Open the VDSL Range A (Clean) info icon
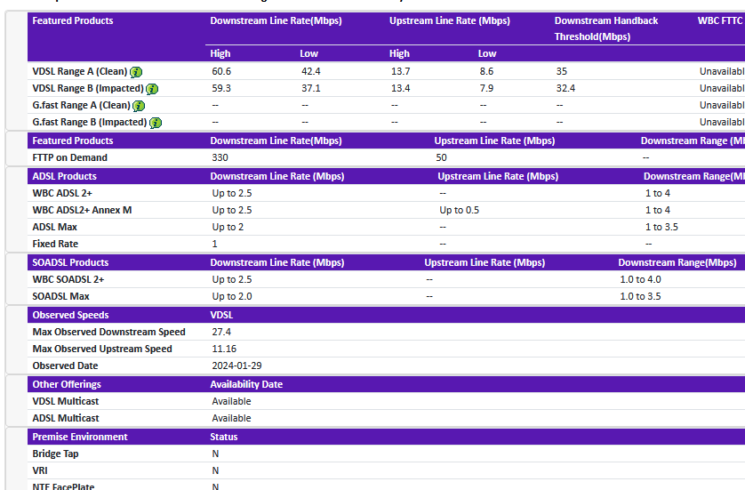 [136, 72]
